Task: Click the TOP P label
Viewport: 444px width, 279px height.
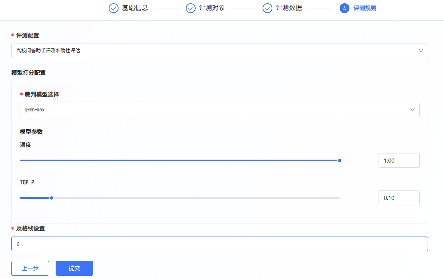Action: click(27, 182)
